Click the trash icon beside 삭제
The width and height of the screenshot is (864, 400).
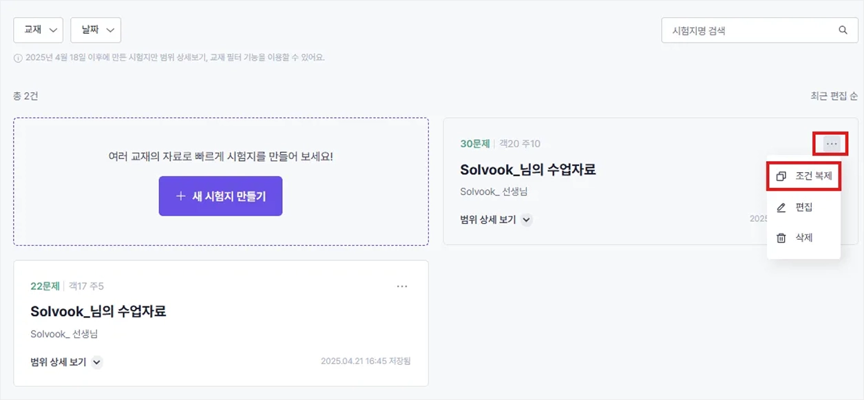[x=781, y=238]
